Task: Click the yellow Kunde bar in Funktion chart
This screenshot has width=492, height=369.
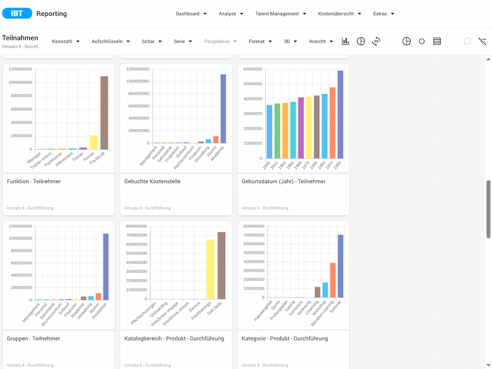Action: (x=93, y=143)
